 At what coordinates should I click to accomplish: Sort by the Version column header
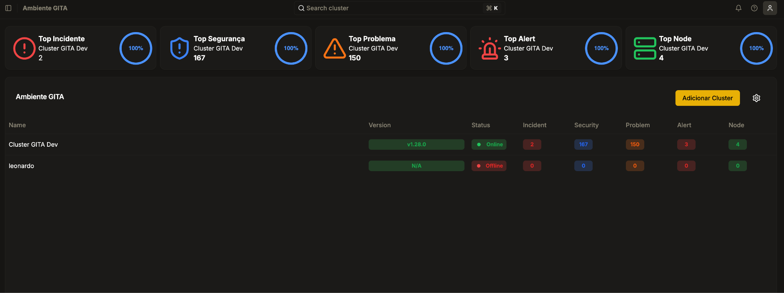(379, 125)
